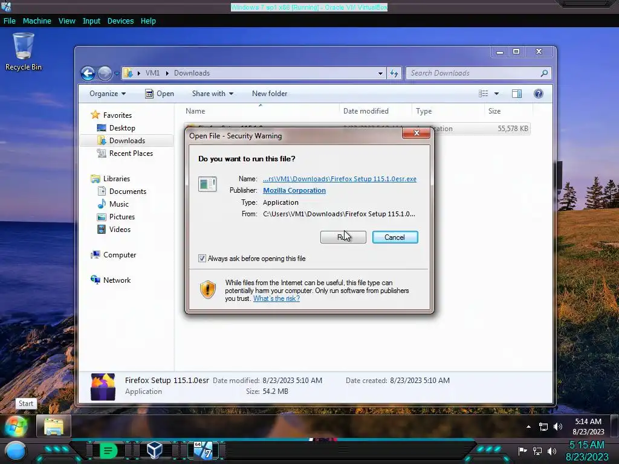
Task: Open Explorer help question mark icon
Action: [x=539, y=94]
